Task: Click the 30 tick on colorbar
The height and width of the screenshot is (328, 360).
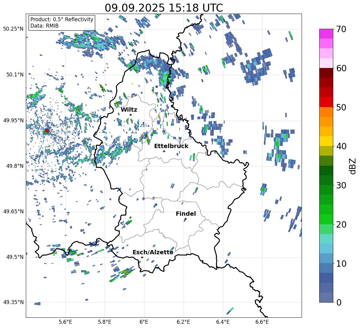Action: [341, 185]
